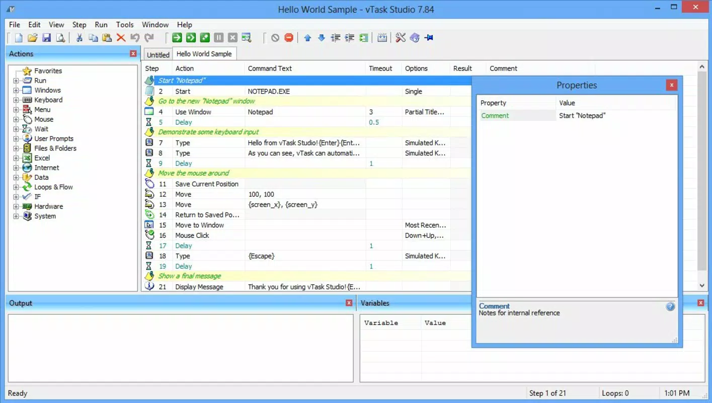Click the Undo arrow icon
This screenshot has width=712, height=403.
[x=135, y=38]
